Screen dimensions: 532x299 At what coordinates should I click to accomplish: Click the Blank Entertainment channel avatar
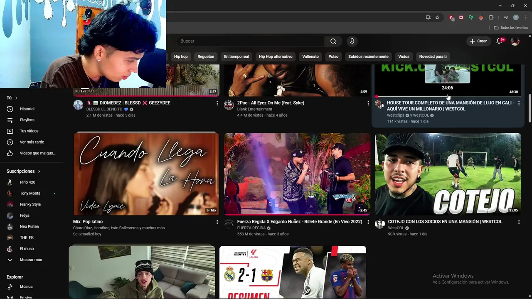(229, 105)
